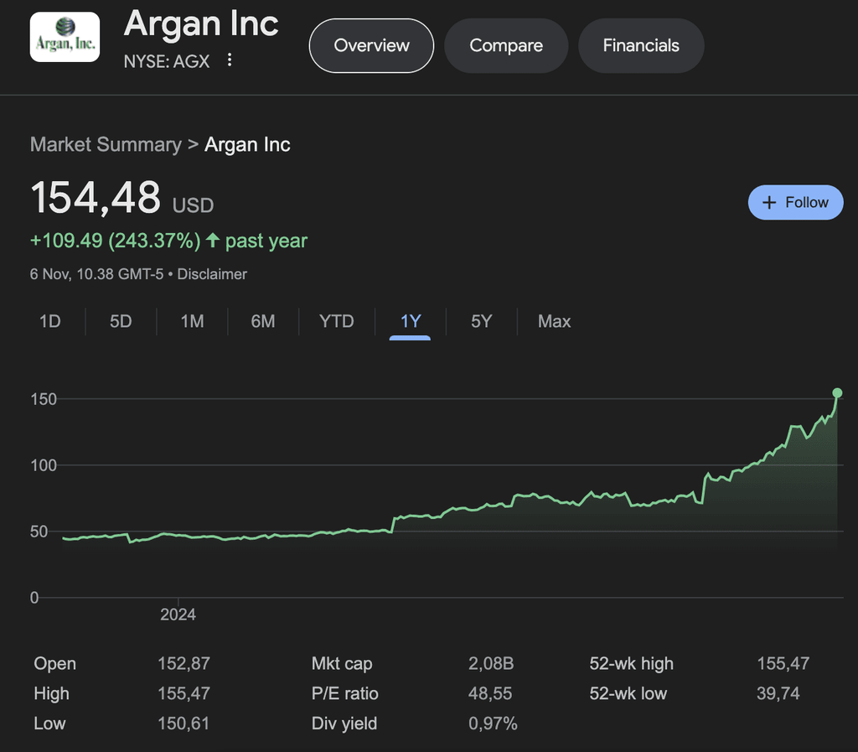Select the 1Y time range
The height and width of the screenshot is (752, 858).
pos(411,321)
